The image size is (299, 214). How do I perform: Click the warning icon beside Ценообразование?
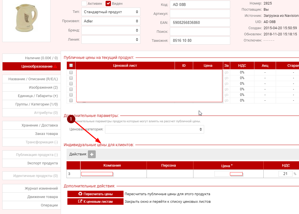coord(55,66)
